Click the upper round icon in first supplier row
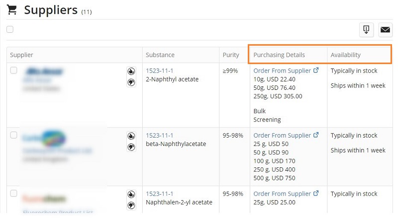 pyautogui.click(x=131, y=72)
